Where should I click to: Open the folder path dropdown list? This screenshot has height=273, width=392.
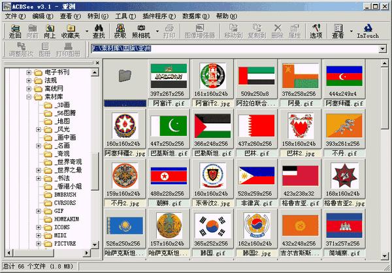(384, 48)
